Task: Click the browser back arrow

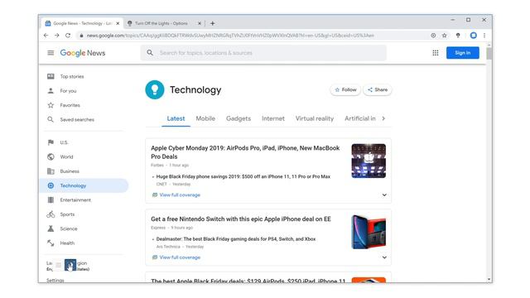Action: 46,35
